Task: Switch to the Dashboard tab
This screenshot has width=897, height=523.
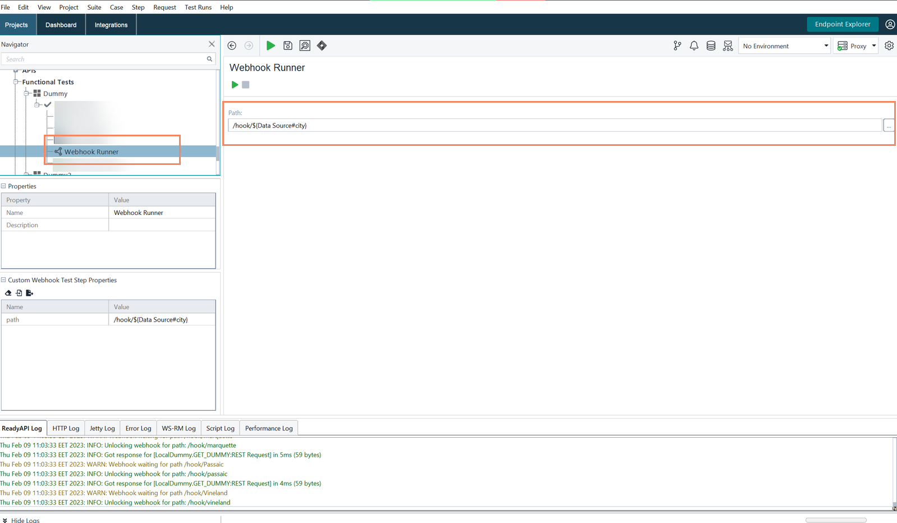Action: (x=61, y=25)
